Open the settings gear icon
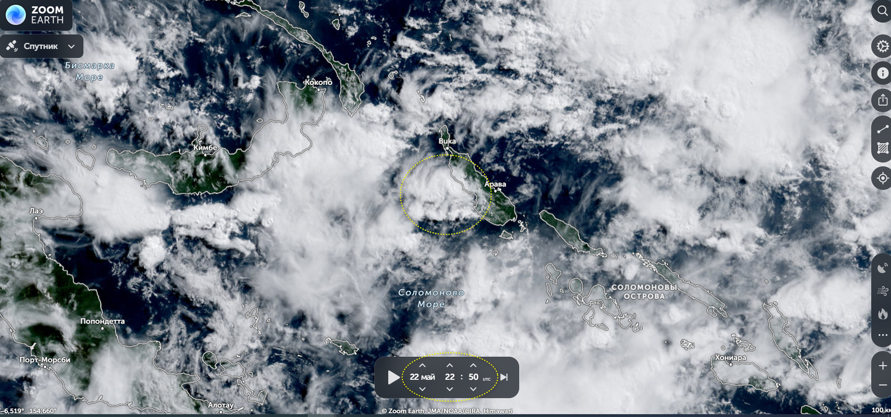The width and height of the screenshot is (891, 417). point(882,46)
